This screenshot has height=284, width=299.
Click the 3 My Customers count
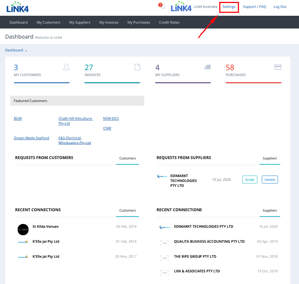[16, 68]
